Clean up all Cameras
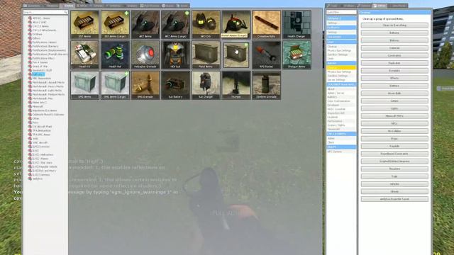The height and width of the screenshot is (255, 454). pyautogui.click(x=394, y=48)
